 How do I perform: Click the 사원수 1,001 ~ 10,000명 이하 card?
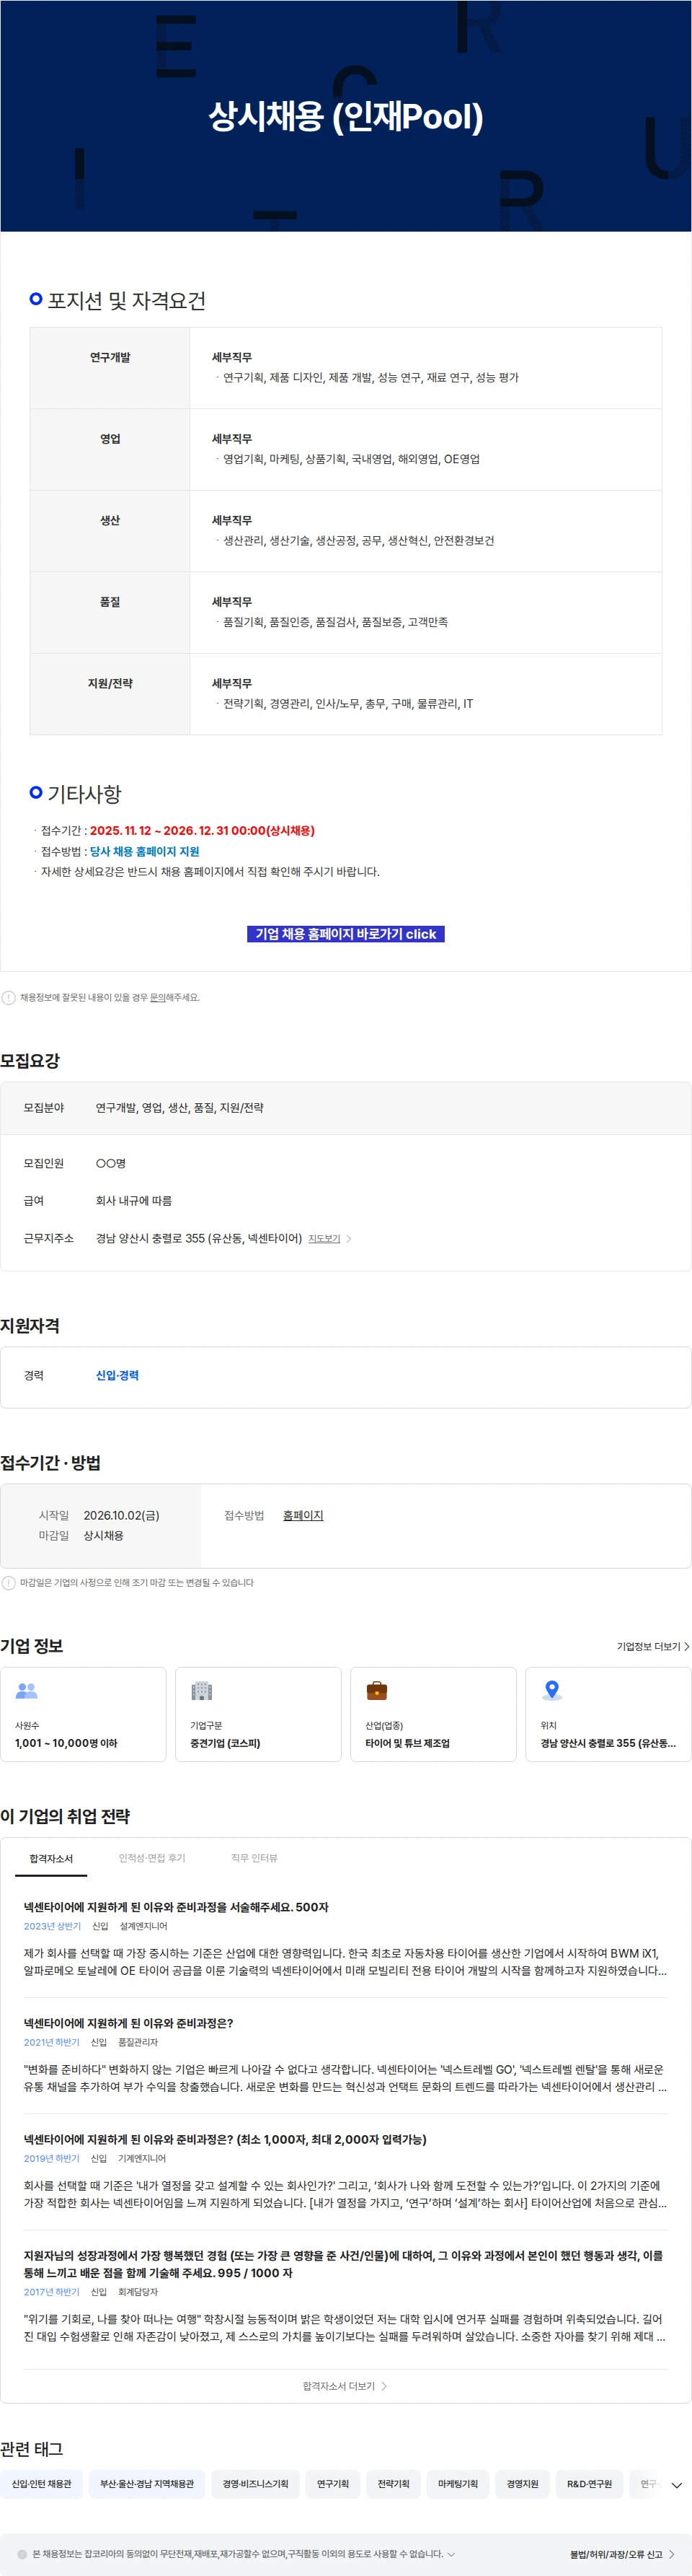pos(83,1714)
